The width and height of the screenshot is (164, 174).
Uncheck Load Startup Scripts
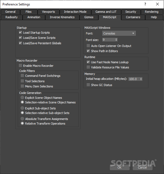point(20,32)
